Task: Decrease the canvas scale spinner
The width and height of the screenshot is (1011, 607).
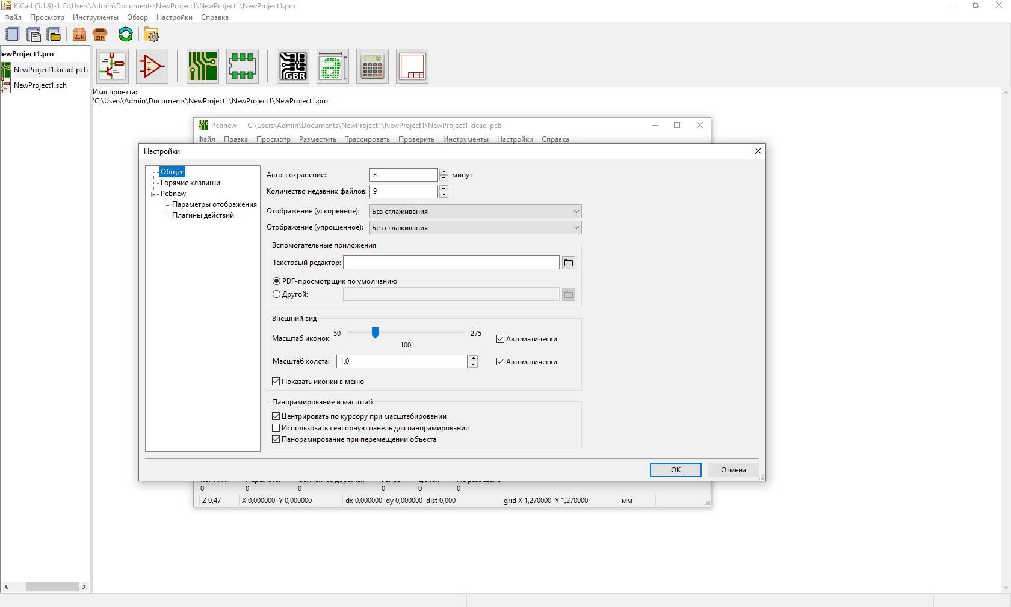Action: 473,365
